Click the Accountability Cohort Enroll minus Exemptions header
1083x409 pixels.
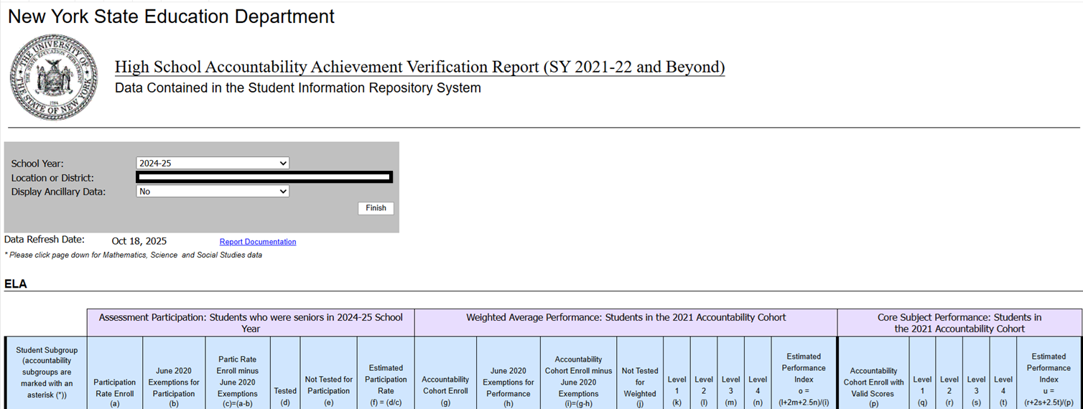(578, 373)
